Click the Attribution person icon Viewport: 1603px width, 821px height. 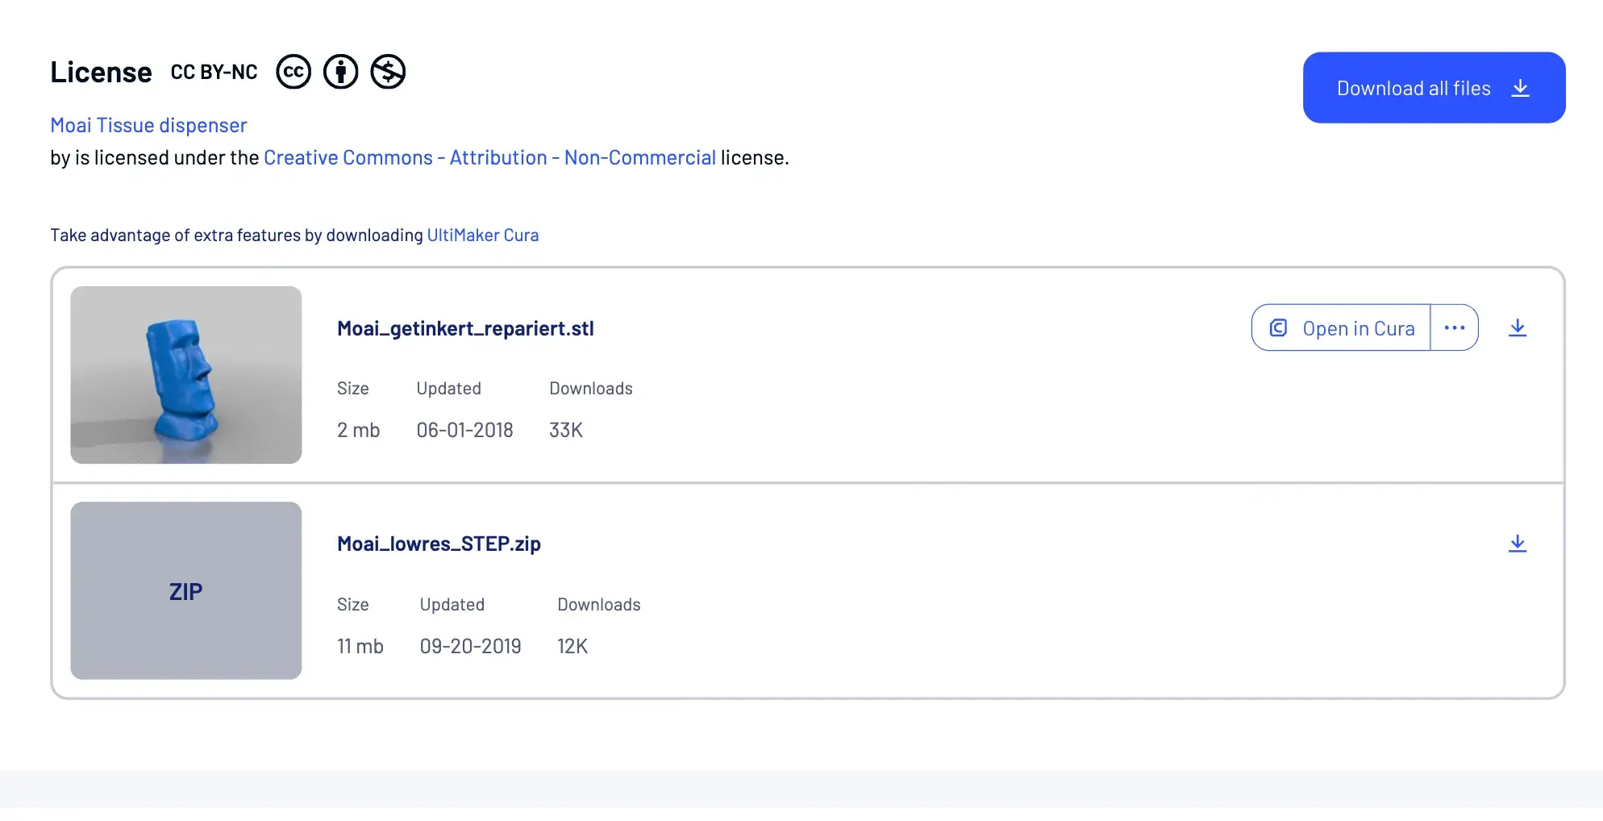pos(341,72)
